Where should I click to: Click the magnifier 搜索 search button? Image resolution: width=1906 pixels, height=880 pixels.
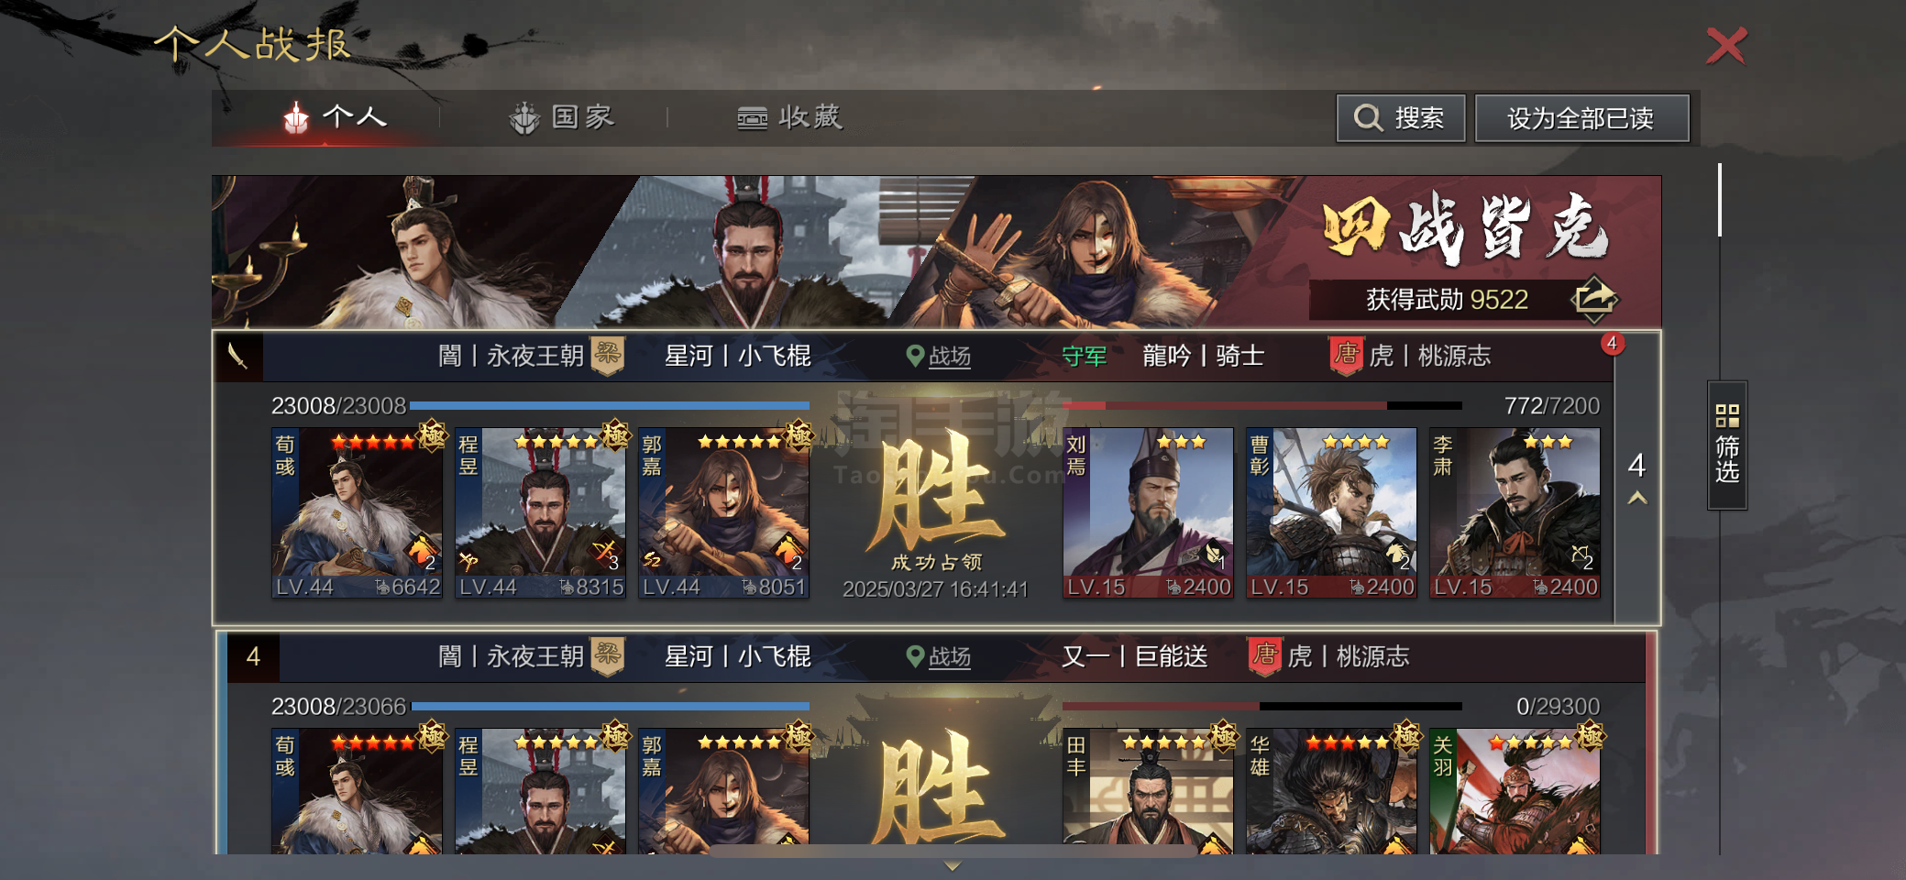click(x=1400, y=118)
